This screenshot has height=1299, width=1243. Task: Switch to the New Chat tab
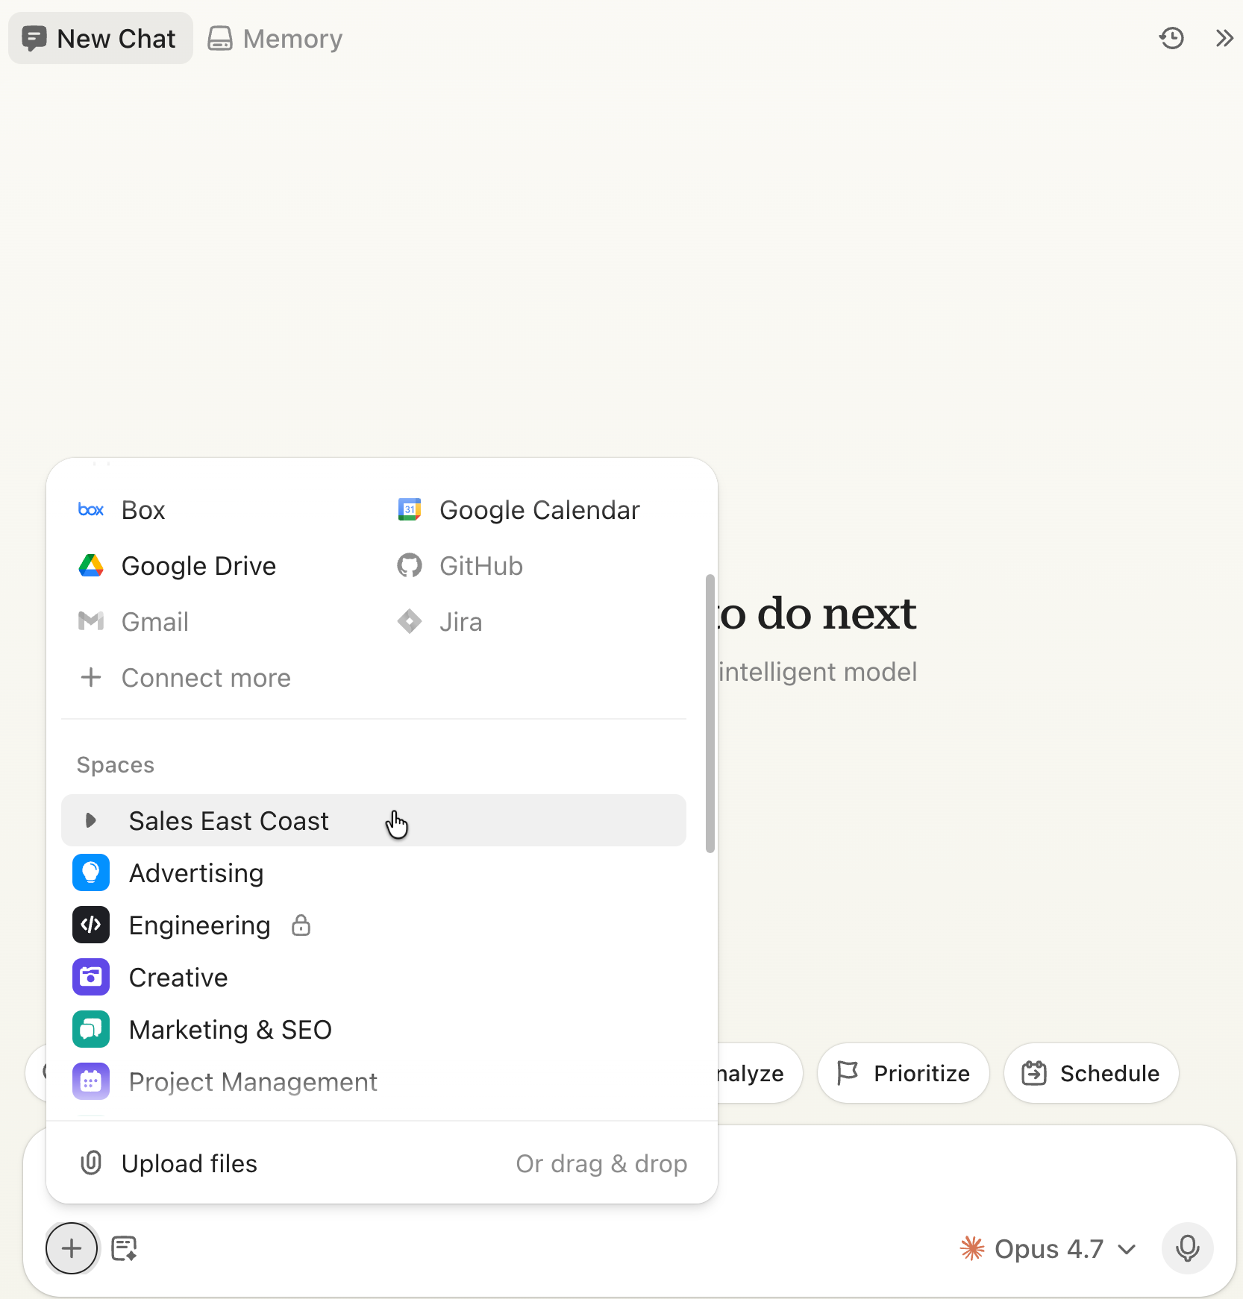coord(101,38)
